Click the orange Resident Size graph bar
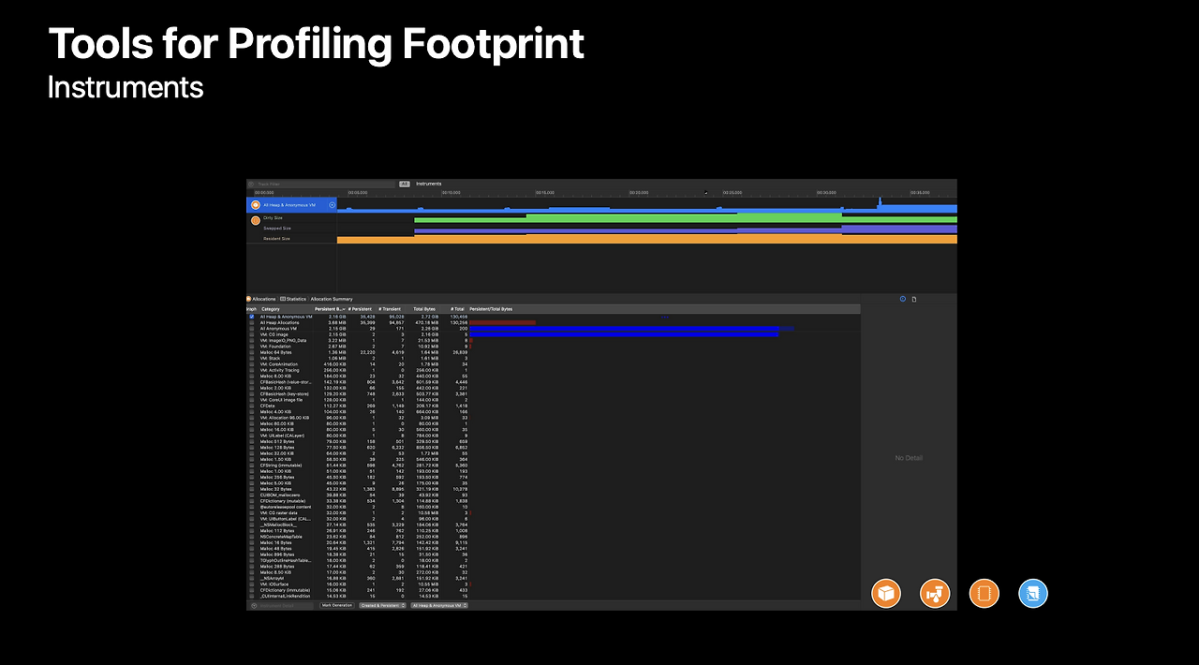 click(x=646, y=240)
